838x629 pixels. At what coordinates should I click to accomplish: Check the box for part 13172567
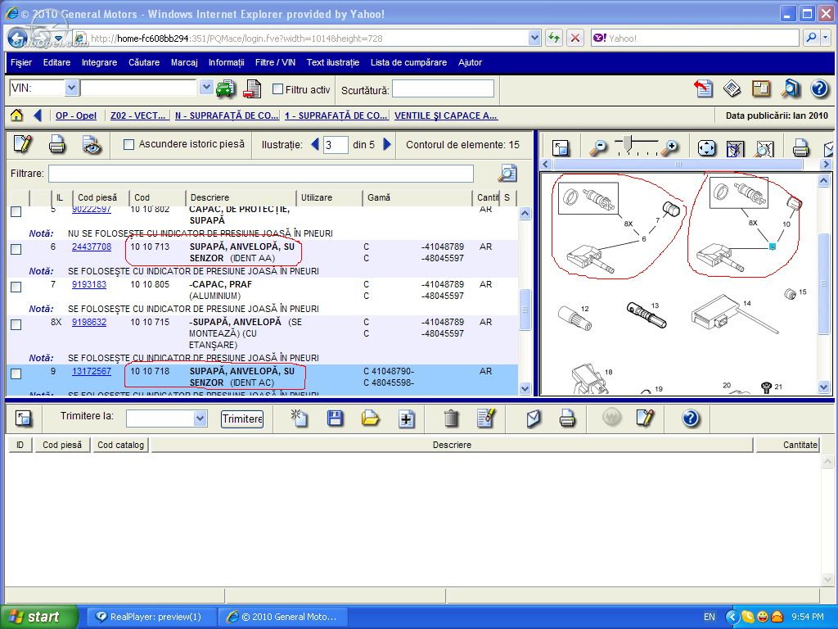[x=16, y=373]
